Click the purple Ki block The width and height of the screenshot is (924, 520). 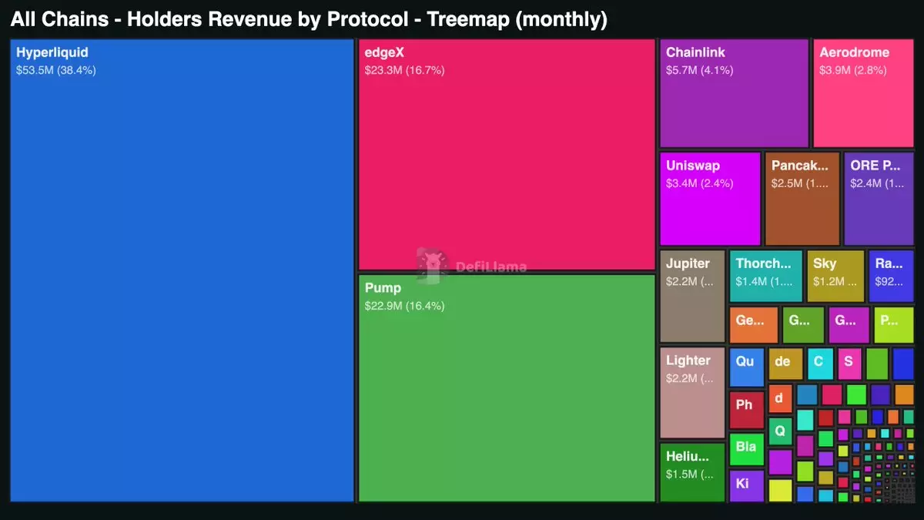[747, 485]
